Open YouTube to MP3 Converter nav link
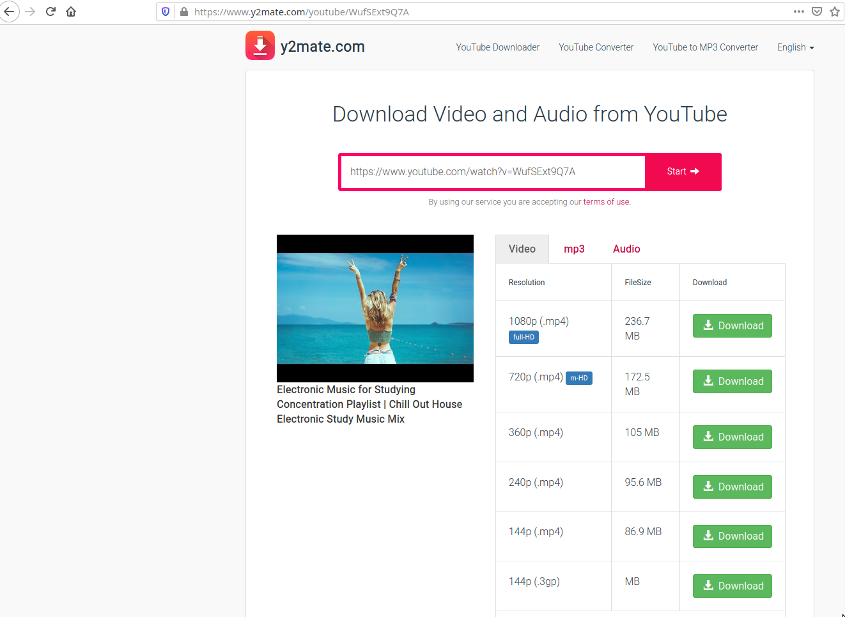 (706, 47)
